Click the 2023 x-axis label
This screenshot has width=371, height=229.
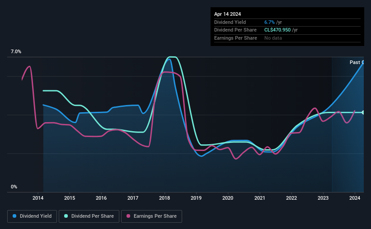323,198
